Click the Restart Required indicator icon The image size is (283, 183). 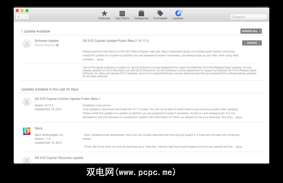pyautogui.click(x=57, y=45)
